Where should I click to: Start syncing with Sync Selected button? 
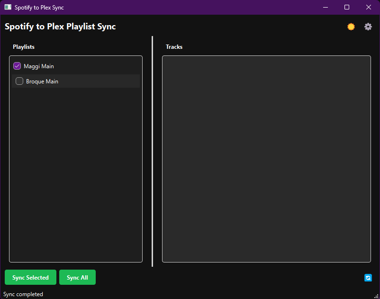click(30, 277)
